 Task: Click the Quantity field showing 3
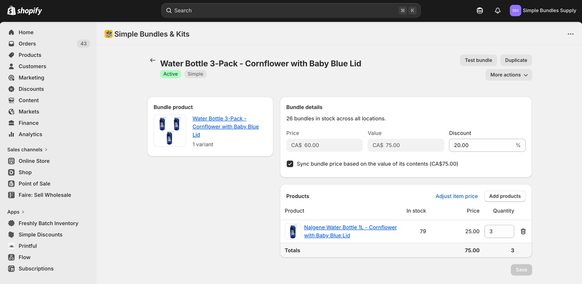click(499, 231)
